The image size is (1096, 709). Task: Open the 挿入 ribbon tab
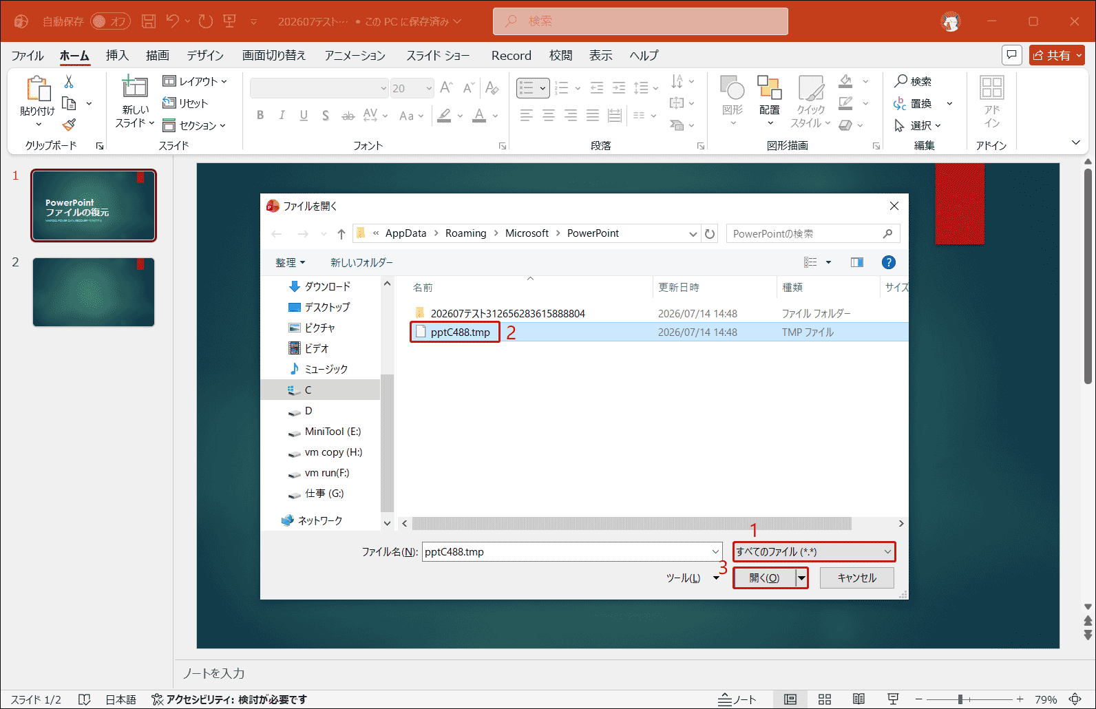click(x=117, y=55)
